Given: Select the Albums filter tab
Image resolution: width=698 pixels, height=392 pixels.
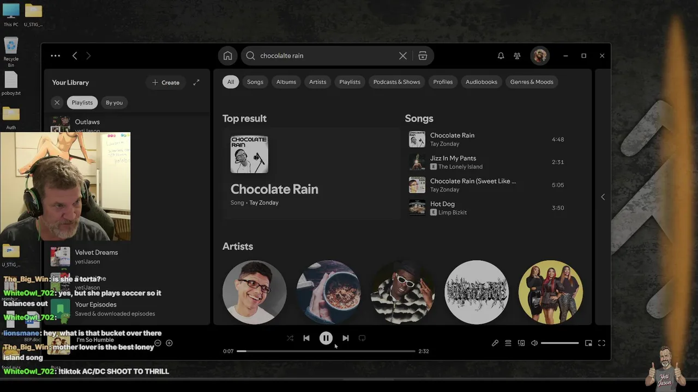Looking at the screenshot, I should 286,82.
